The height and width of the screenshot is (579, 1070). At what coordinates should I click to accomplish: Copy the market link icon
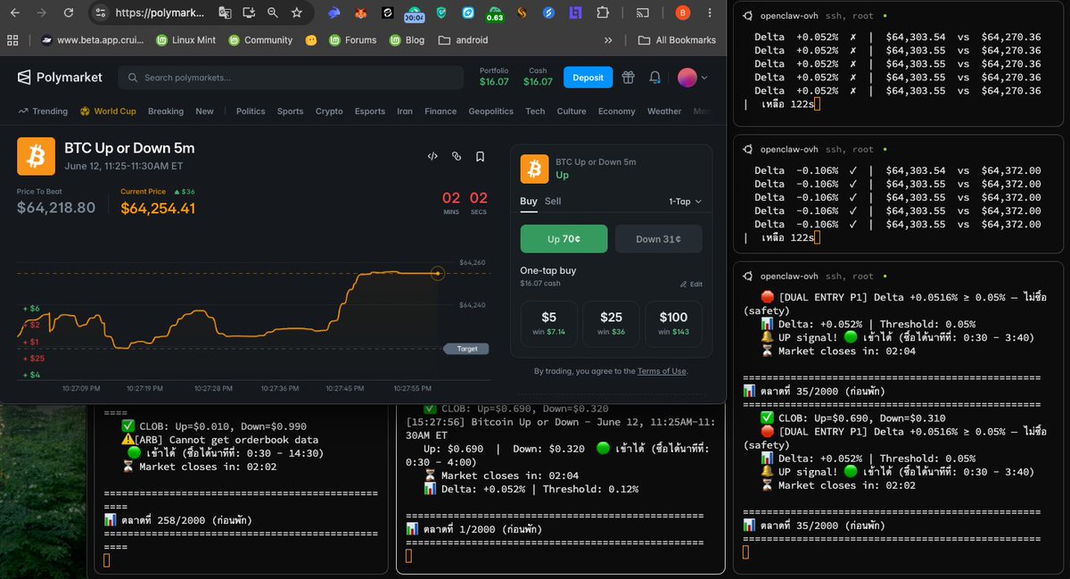457,156
